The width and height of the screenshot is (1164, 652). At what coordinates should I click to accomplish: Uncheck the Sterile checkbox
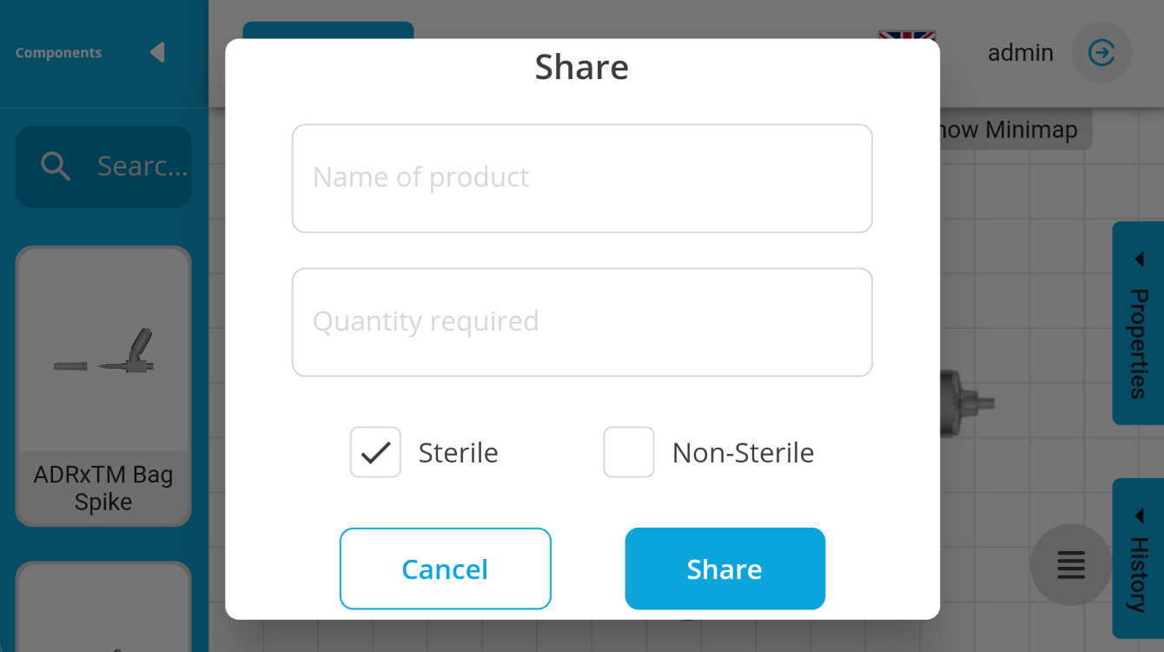[375, 452]
